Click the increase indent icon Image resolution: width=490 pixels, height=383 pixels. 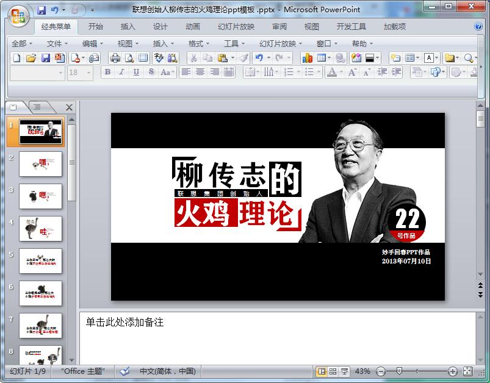[x=396, y=73]
